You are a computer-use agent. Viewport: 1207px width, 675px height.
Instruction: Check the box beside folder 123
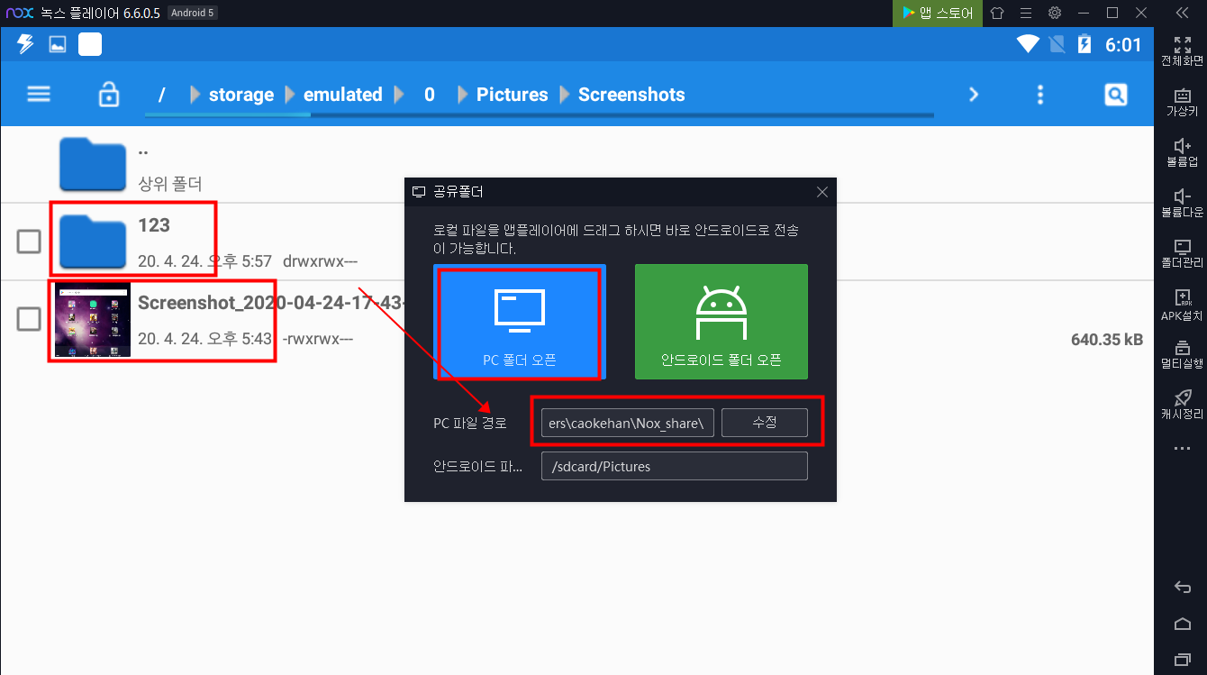coord(29,242)
